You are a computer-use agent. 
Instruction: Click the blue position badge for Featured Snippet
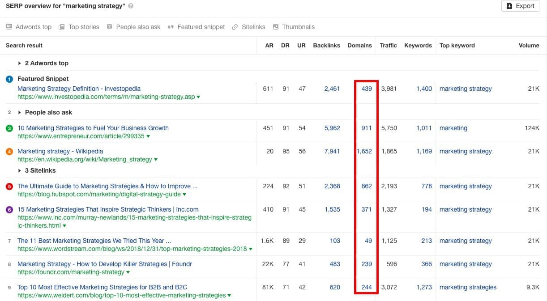tap(9, 79)
